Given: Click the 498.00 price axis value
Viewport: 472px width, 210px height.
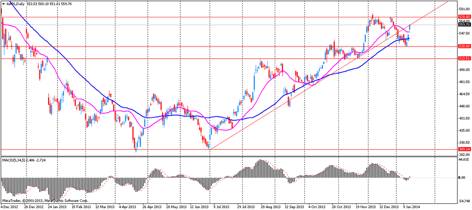Looking at the screenshot, I should pos(464,70).
